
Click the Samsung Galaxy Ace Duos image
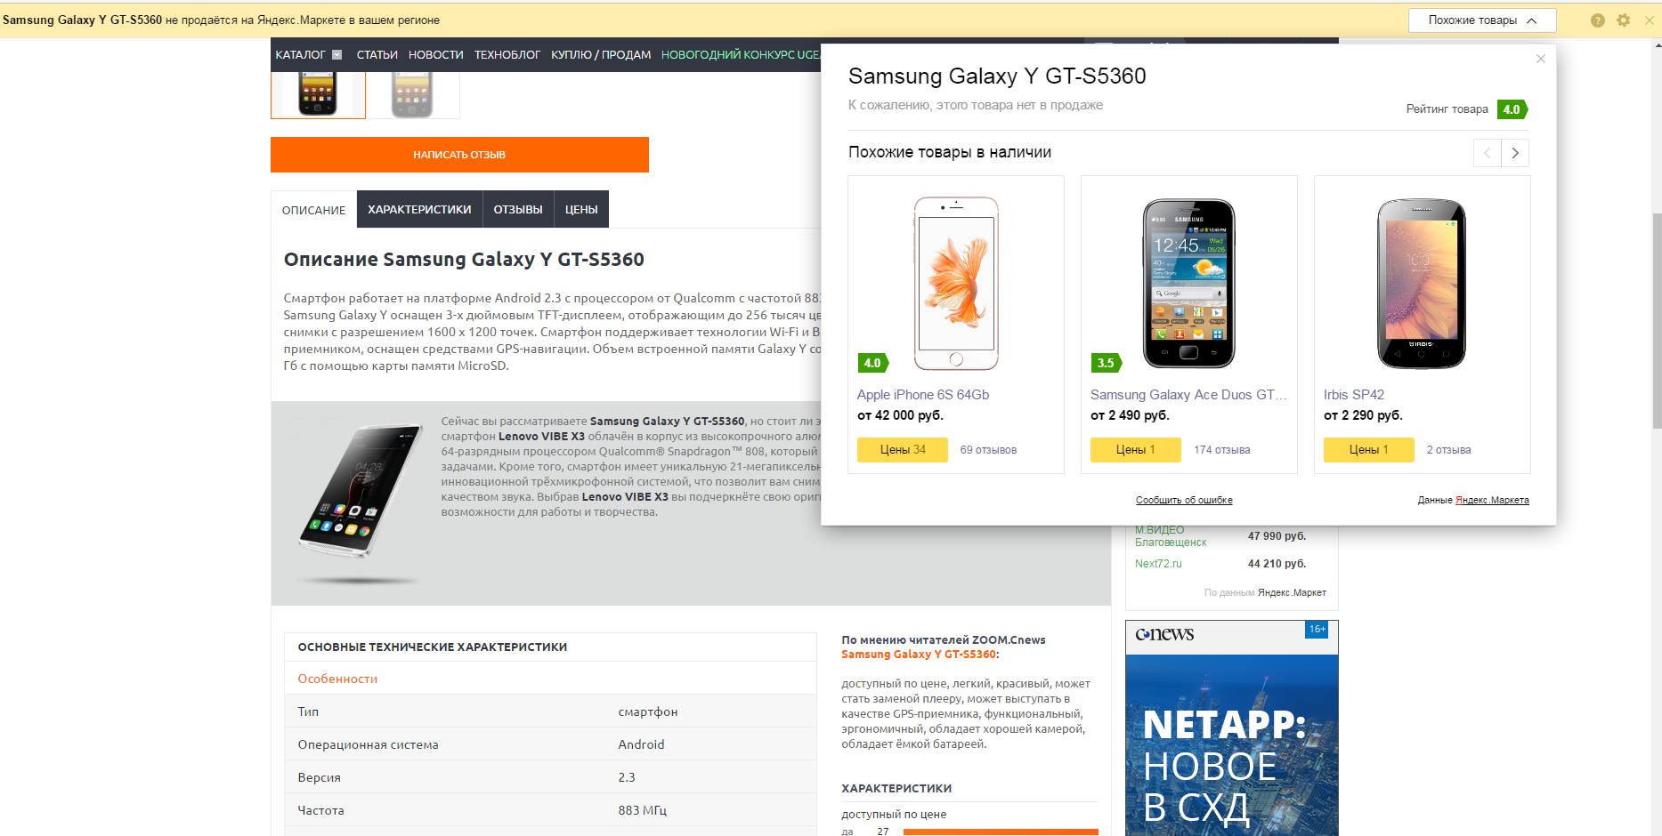1189,283
